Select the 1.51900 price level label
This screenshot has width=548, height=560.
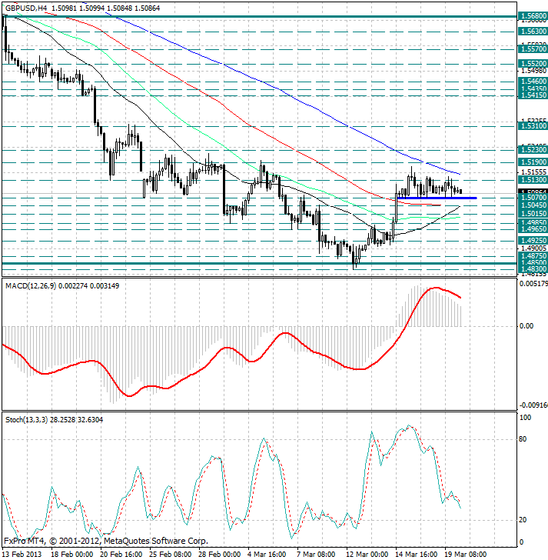click(x=533, y=162)
